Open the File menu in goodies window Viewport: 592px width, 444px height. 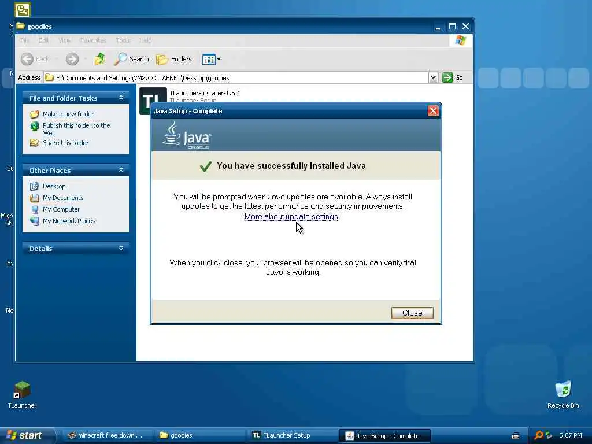(24, 40)
